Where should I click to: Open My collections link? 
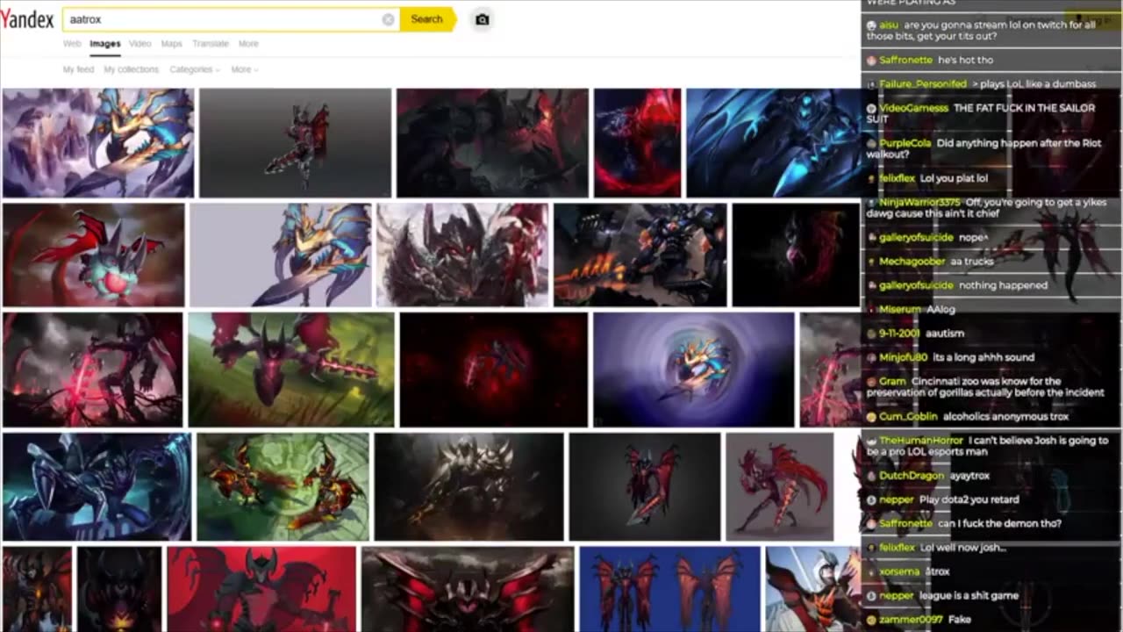click(x=132, y=69)
